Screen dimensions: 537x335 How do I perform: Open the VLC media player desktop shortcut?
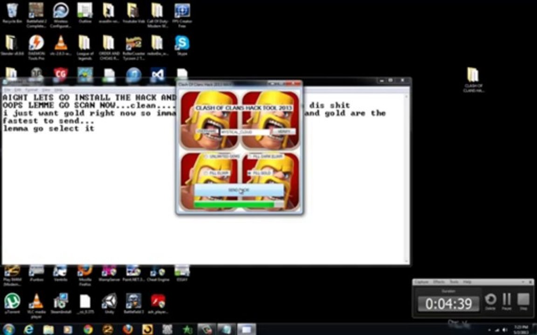point(36,305)
